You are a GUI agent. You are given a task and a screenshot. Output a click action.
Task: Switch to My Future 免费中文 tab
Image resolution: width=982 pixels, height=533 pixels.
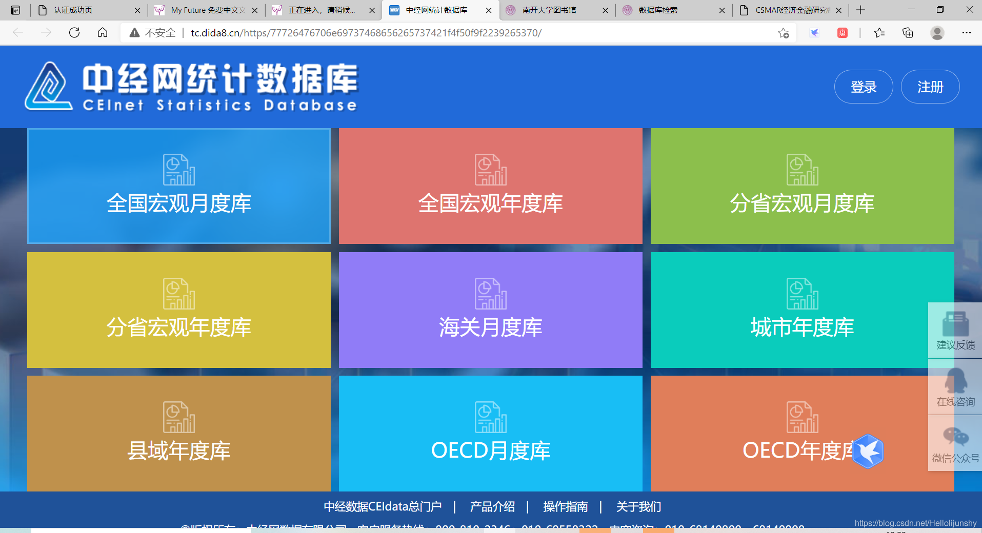(x=207, y=10)
